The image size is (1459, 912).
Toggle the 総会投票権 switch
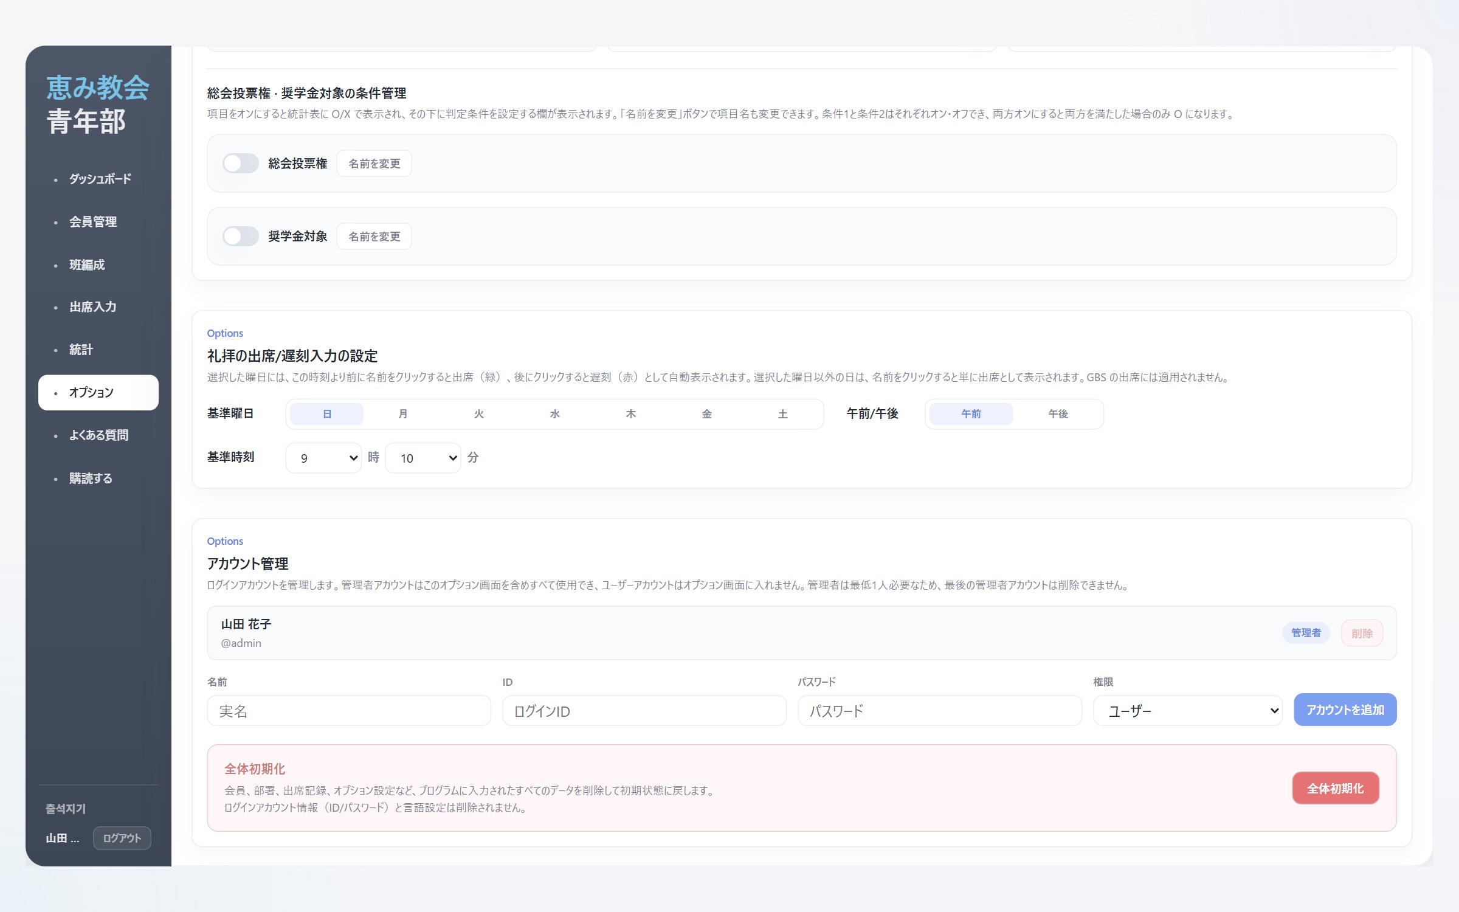pyautogui.click(x=240, y=164)
